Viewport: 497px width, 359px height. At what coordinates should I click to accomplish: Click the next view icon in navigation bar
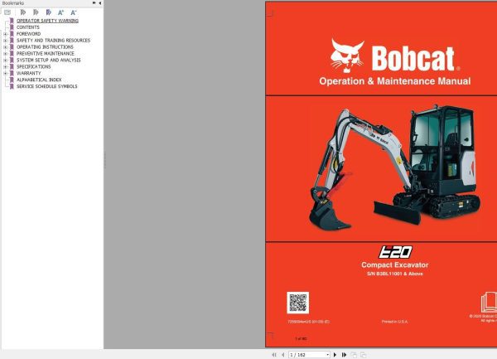coord(364,355)
